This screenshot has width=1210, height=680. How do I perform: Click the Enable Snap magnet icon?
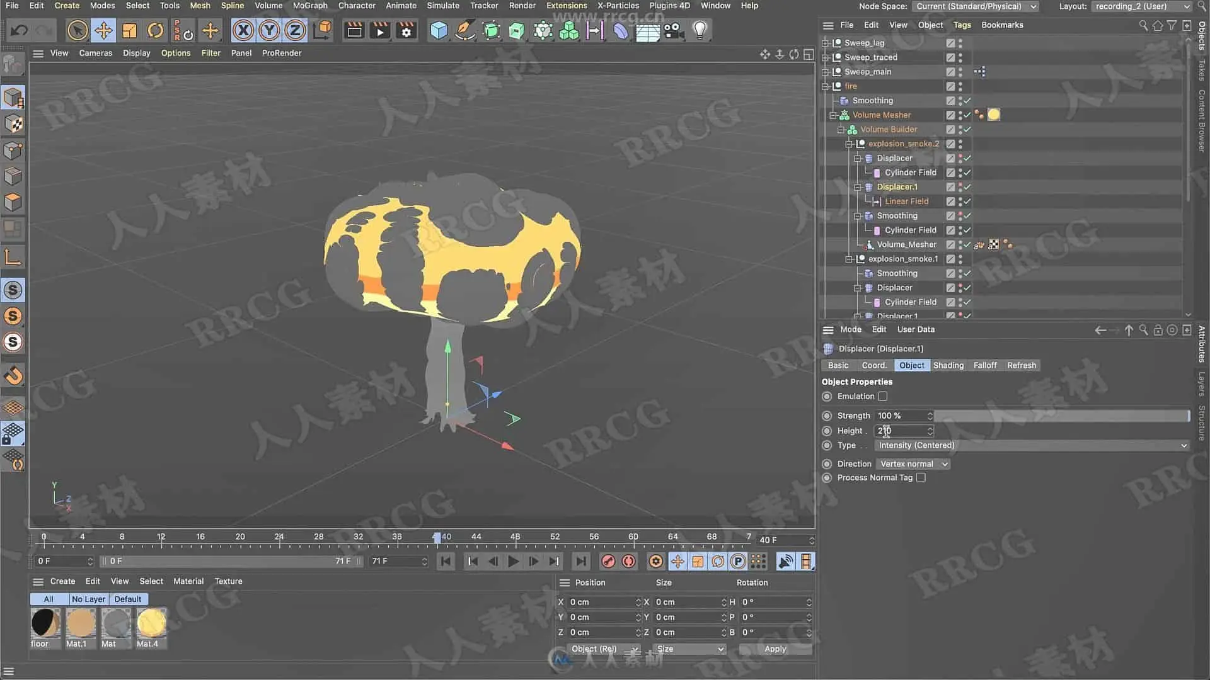(13, 376)
